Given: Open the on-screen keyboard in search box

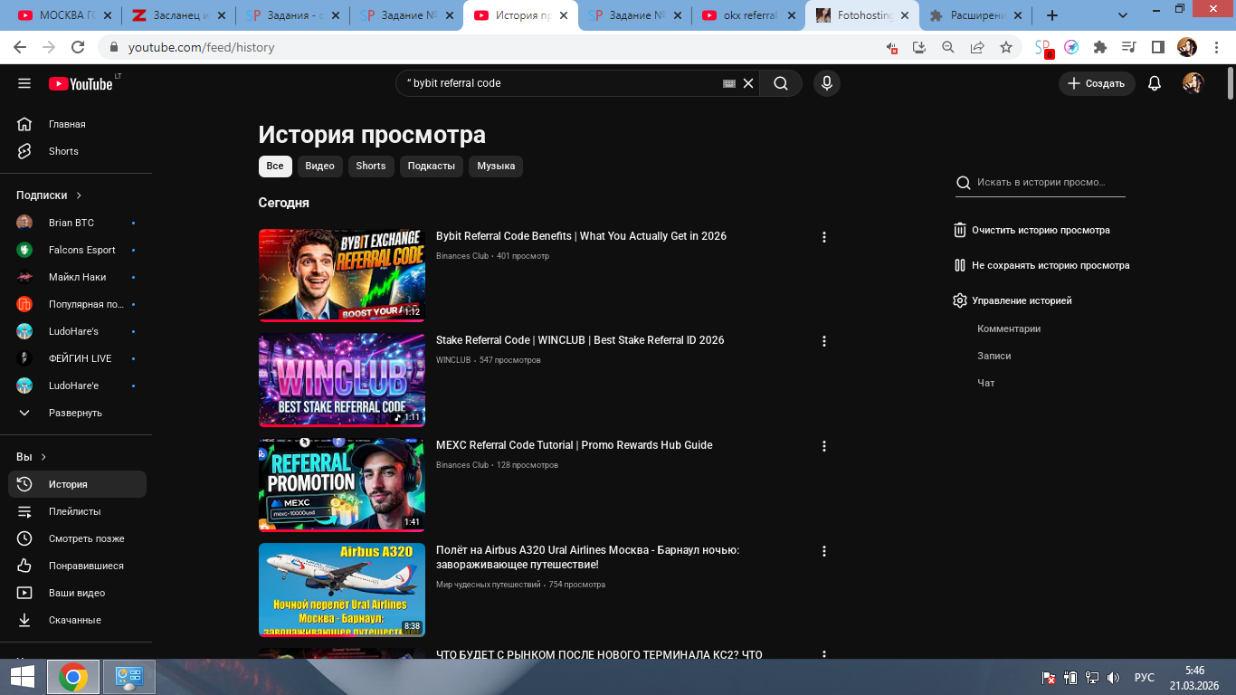Looking at the screenshot, I should pyautogui.click(x=729, y=83).
